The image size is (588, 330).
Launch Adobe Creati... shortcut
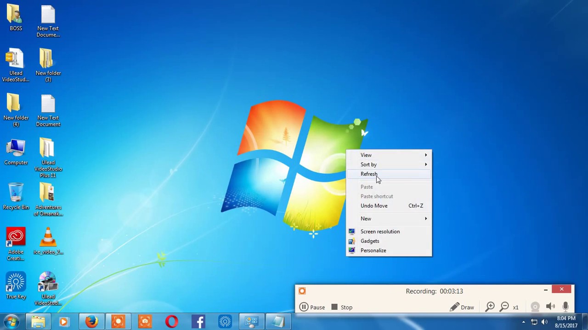16,244
